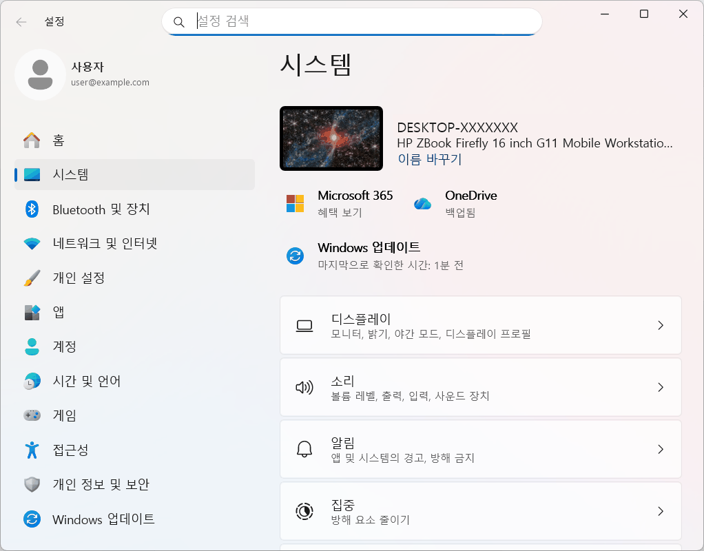The height and width of the screenshot is (551, 704).
Task: Click the HP ZBook model description
Action: coord(535,143)
